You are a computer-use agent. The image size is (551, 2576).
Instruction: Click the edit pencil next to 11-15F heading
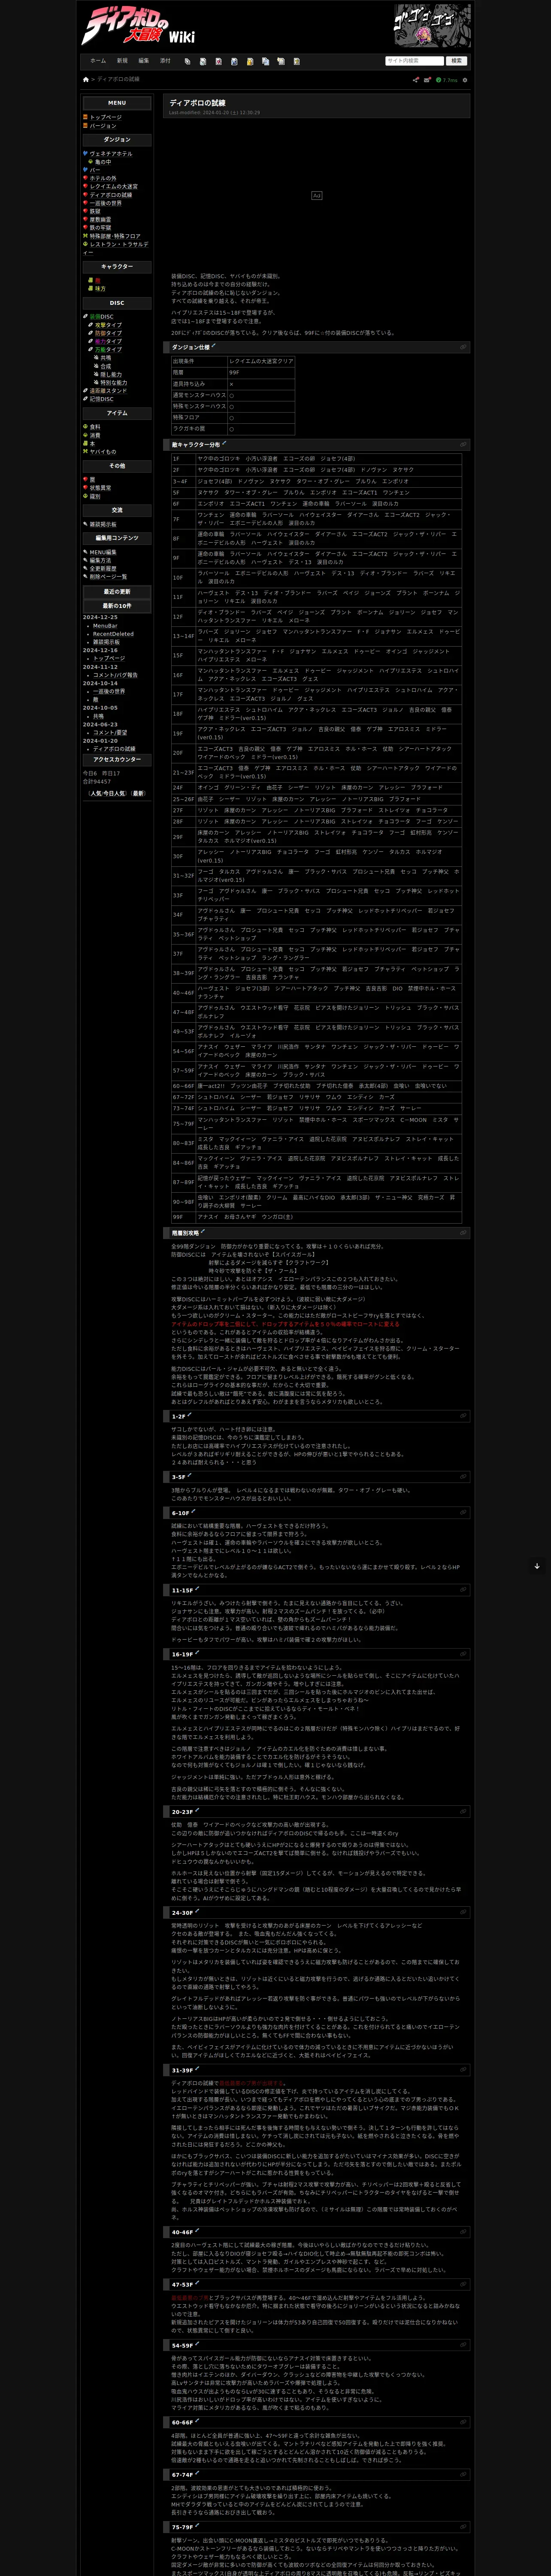197,1589
